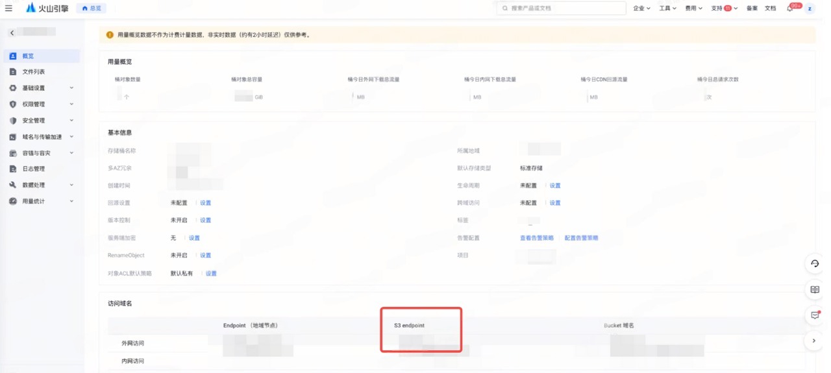This screenshot has height=373, width=831.
Task: Open 文档 in the top bar
Action: click(770, 8)
